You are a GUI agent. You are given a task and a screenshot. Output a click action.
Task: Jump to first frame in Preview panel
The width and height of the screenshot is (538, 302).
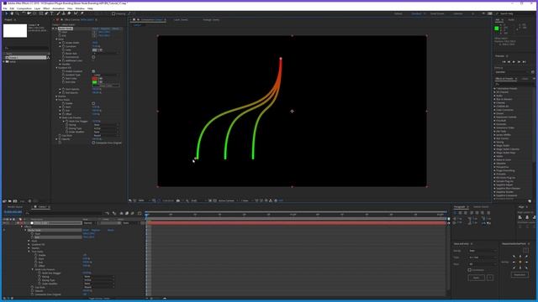pos(504,62)
